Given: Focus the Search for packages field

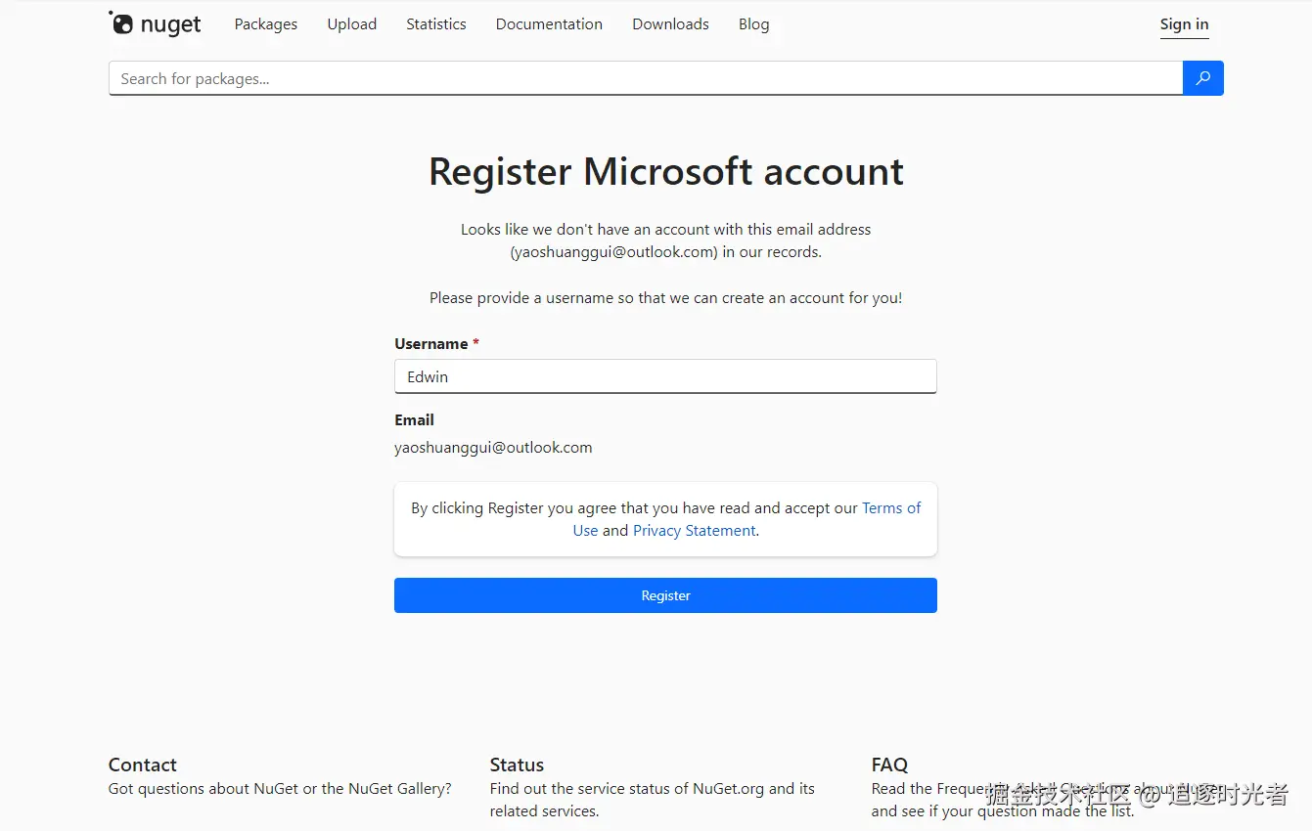Looking at the screenshot, I should [x=646, y=78].
